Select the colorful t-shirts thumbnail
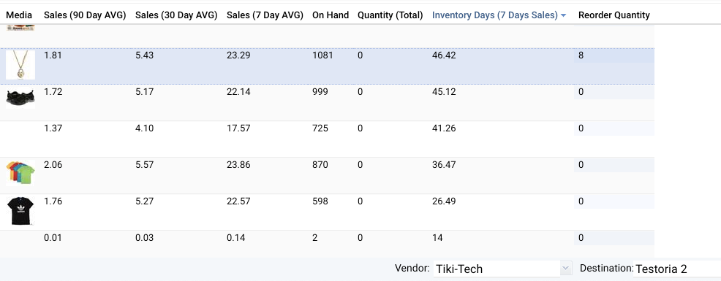Screen dimensions: 721x281 (x=20, y=172)
